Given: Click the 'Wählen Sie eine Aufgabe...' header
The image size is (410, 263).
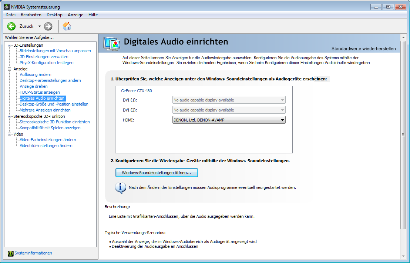Looking at the screenshot, I should coord(29,38).
